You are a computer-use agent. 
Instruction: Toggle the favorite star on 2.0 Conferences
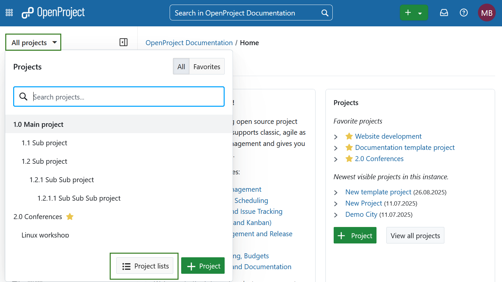coord(70,216)
